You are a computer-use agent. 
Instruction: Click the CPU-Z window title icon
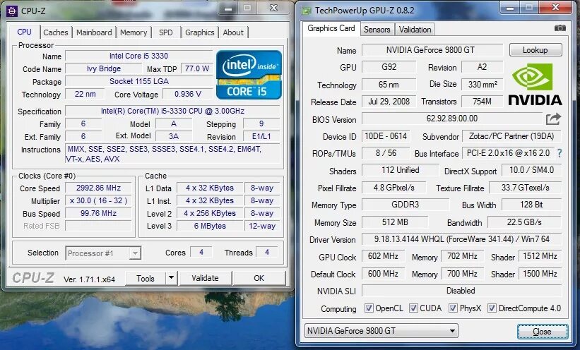12,11
